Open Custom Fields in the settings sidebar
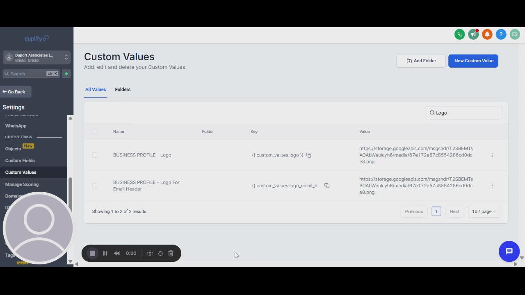The image size is (525, 295). click(20, 161)
